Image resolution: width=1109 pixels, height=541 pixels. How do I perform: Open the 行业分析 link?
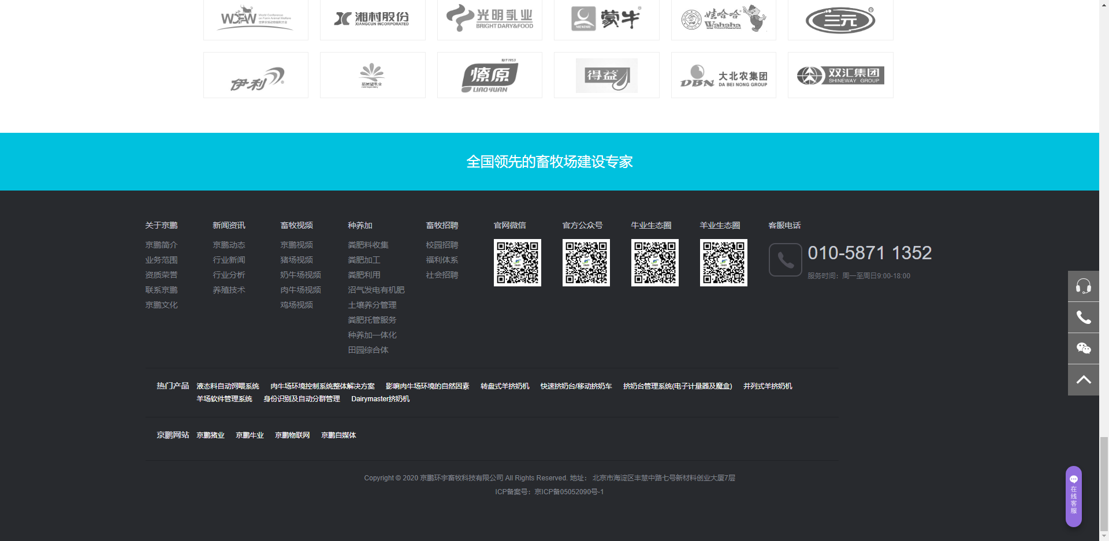tap(229, 275)
